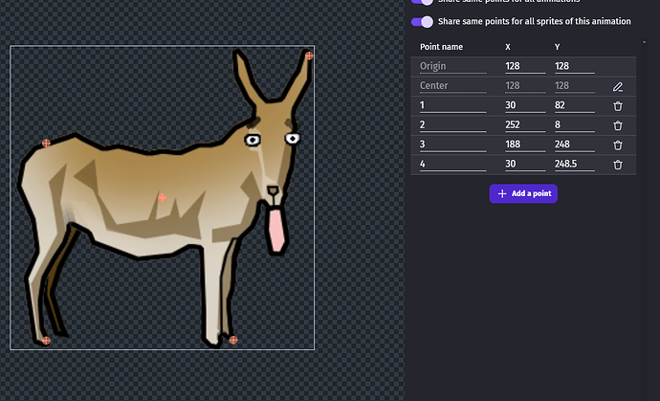Screen dimensions: 660x401
Task: Click the X column header
Action: (x=508, y=47)
